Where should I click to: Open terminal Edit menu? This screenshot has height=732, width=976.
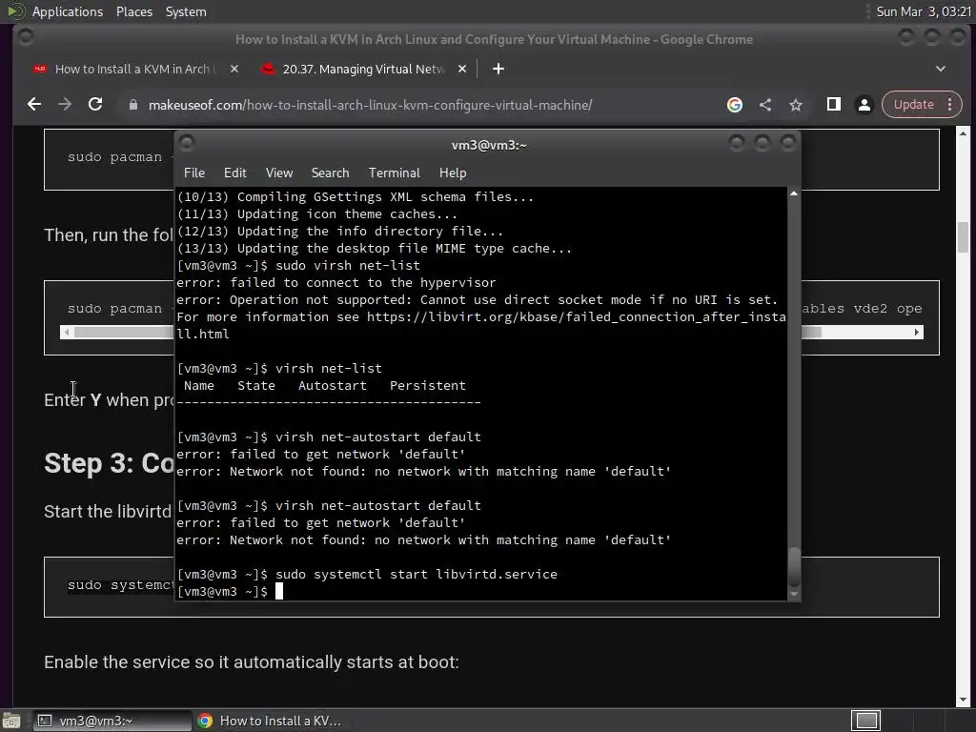point(234,173)
